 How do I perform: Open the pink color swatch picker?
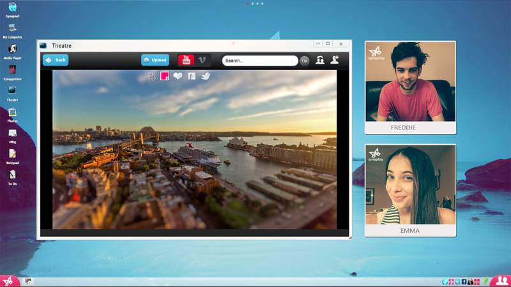coord(165,76)
